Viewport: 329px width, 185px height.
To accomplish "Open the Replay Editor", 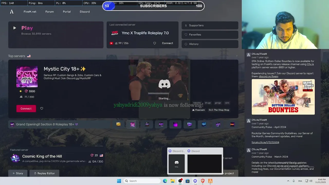I will 44,173.
